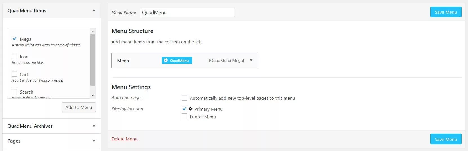Click the Delete Menu link
468x151 pixels.
point(124,139)
